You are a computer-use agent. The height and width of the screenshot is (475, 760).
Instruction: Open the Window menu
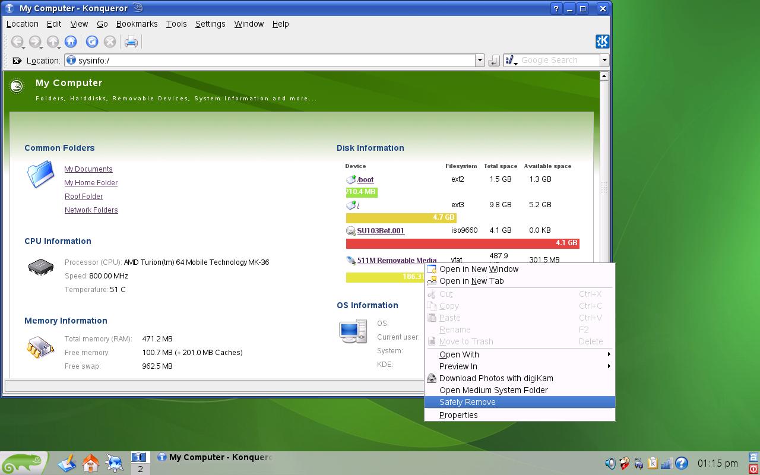tap(249, 24)
